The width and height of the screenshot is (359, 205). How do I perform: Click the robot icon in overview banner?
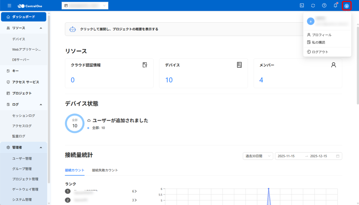[73, 29]
